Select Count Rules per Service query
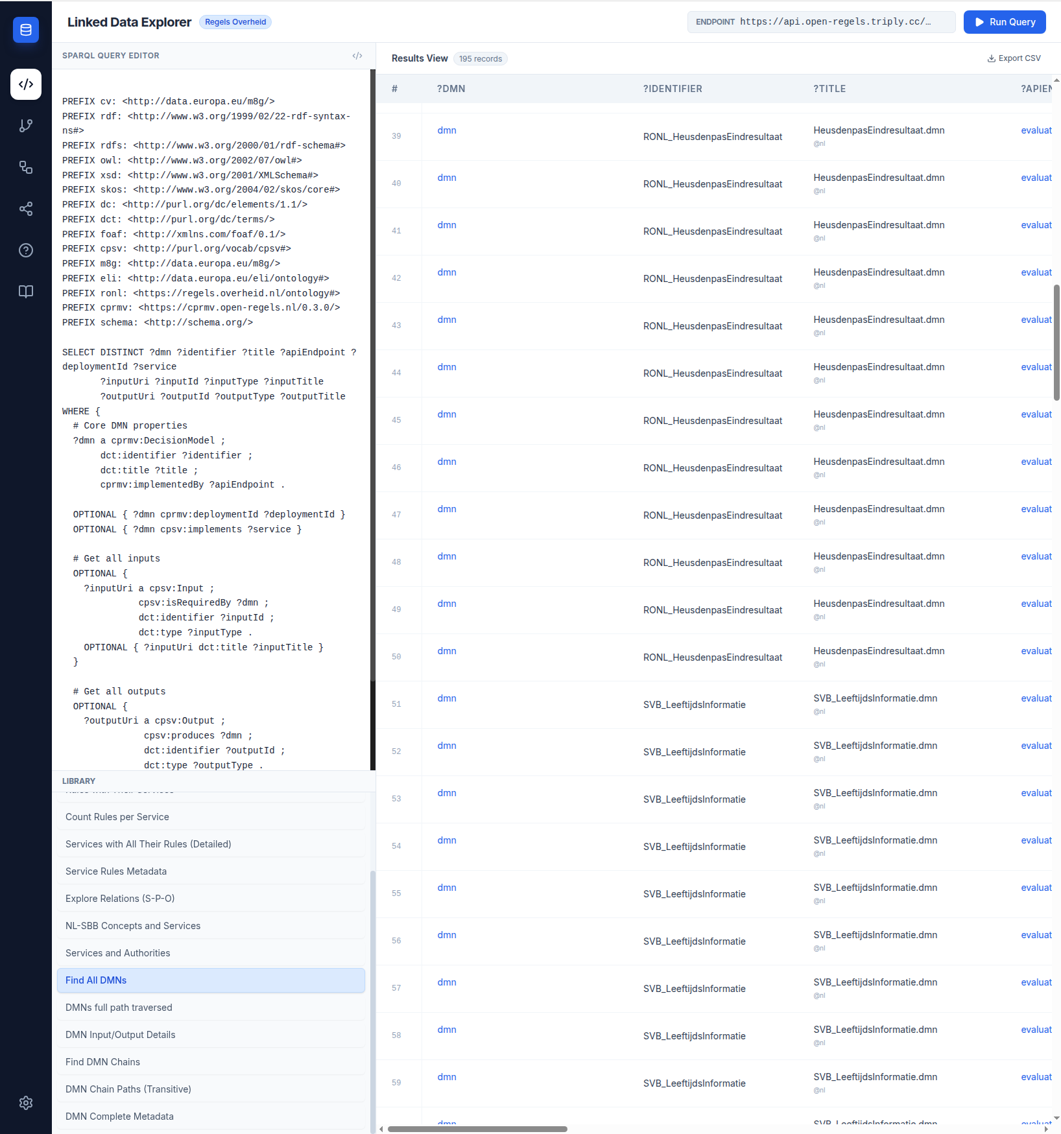 click(211, 817)
